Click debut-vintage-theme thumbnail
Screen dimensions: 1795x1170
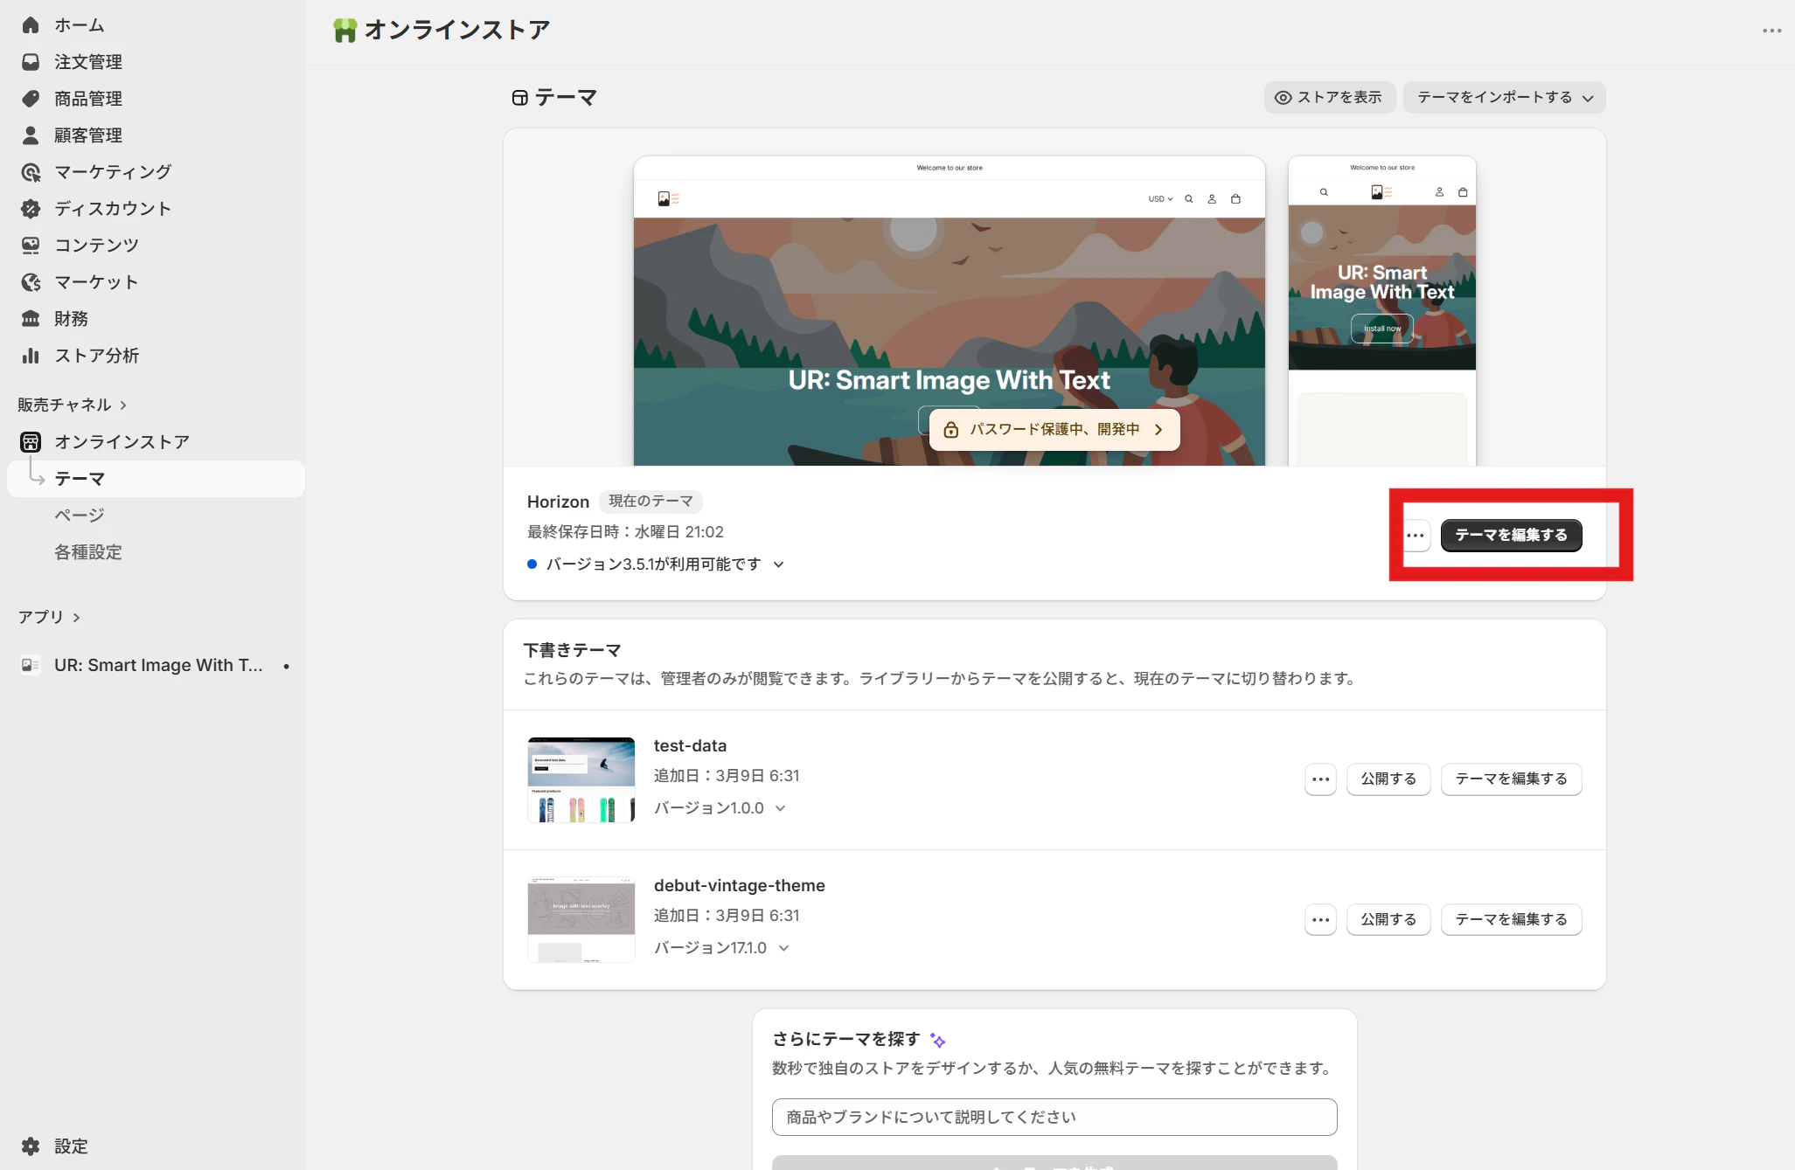[x=581, y=920]
